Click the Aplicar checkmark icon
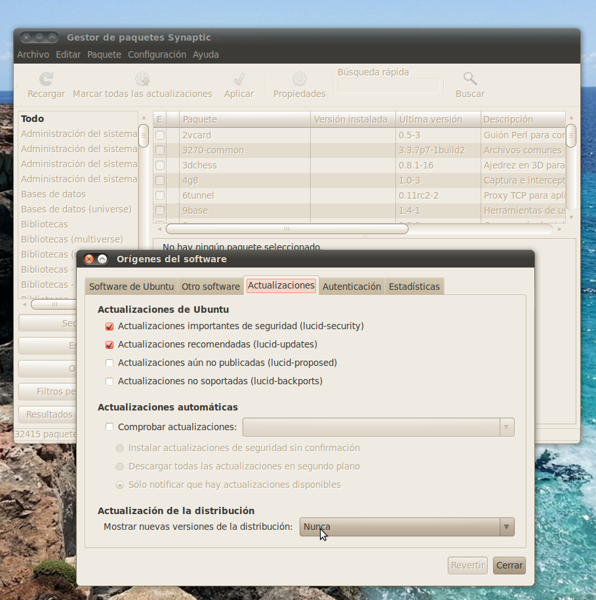The image size is (596, 600). (239, 79)
